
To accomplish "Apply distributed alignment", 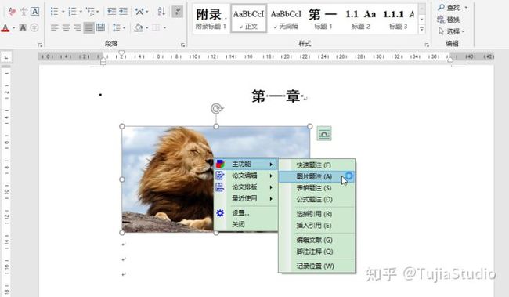I will tap(100, 28).
